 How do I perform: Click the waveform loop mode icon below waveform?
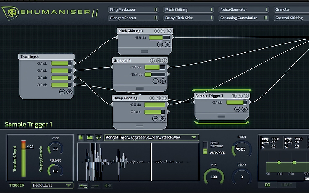click(x=83, y=185)
